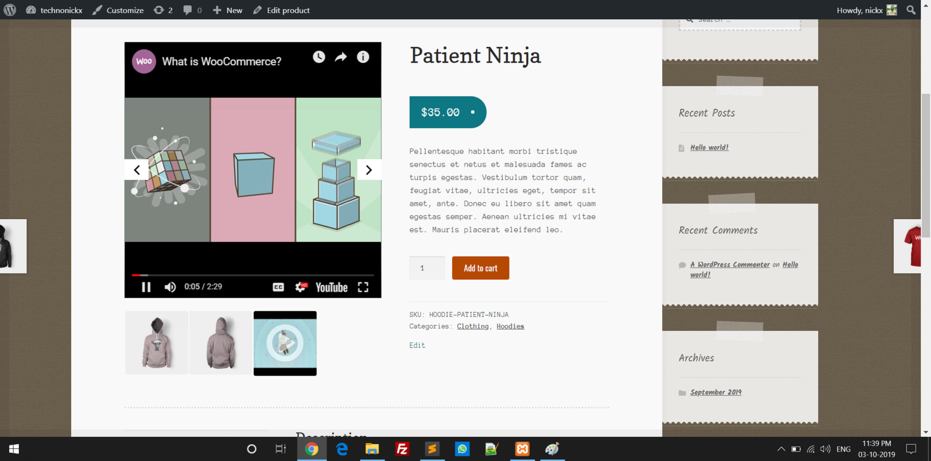This screenshot has height=461, width=931.
Task: Select the front hoodie thumbnail
Action: [x=157, y=343]
